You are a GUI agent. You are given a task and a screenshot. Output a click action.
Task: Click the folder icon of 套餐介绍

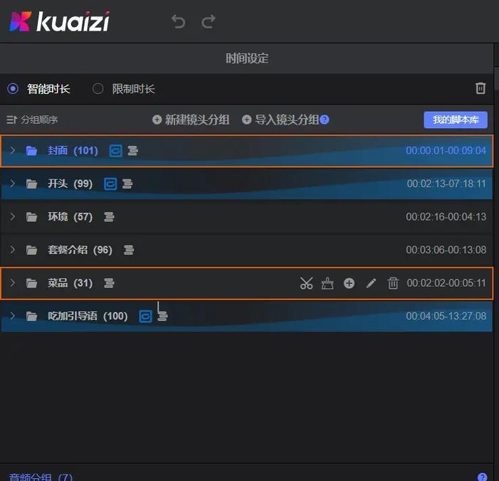pyautogui.click(x=31, y=250)
